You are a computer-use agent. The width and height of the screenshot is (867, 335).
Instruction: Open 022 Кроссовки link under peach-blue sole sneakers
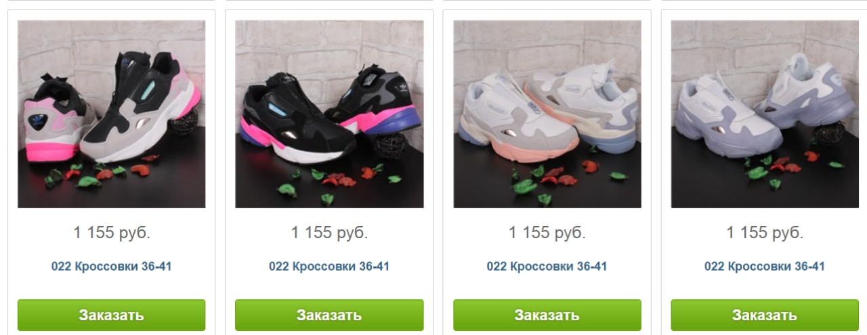[x=547, y=266]
